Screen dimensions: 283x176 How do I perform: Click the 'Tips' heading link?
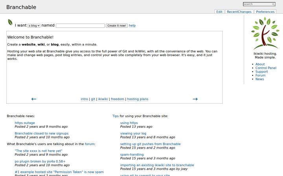[116, 116]
